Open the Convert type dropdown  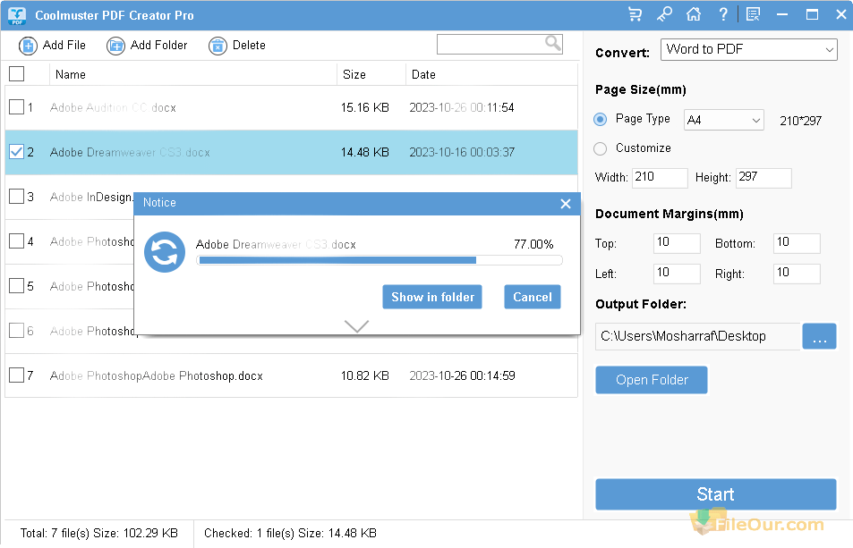tap(749, 49)
